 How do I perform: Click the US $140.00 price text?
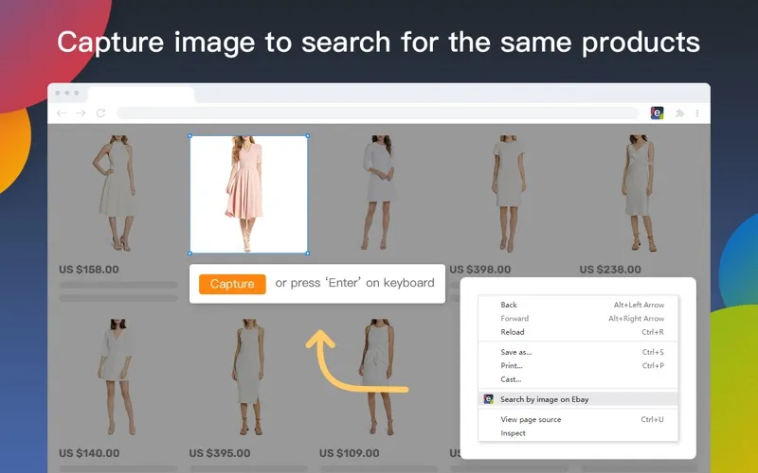pyautogui.click(x=89, y=453)
